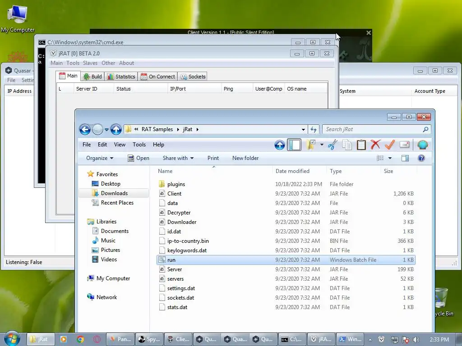Open the Explorer Edit menu
The height and width of the screenshot is (346, 462).
click(x=102, y=145)
